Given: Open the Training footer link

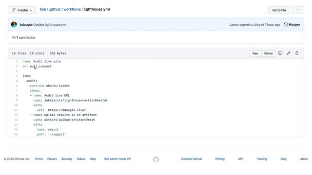Looking at the screenshot, I should [261, 159].
